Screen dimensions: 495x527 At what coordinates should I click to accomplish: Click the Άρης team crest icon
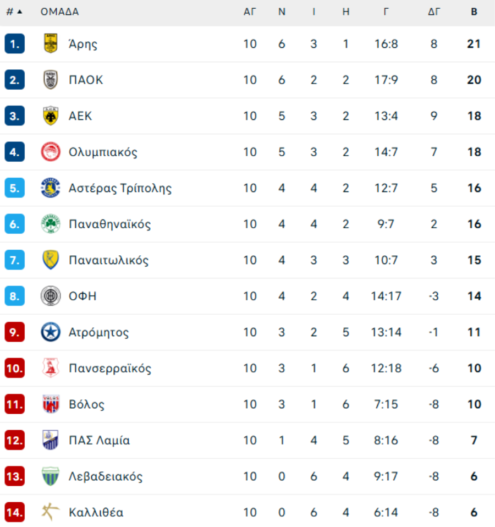click(51, 43)
